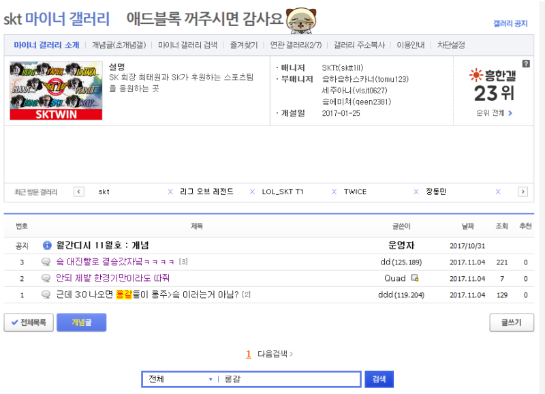Open the 월간디시 11월호 notice post
Screen dimensions: 545x394
point(103,245)
